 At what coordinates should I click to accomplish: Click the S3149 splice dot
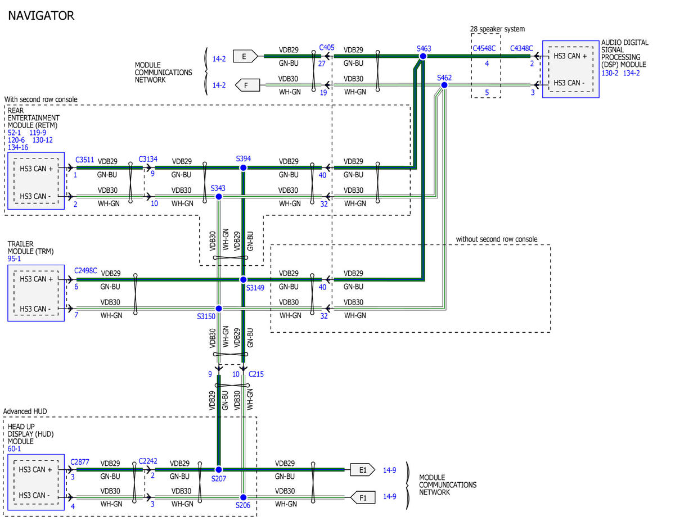pyautogui.click(x=243, y=279)
